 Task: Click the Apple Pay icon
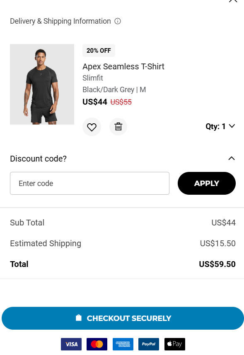[x=175, y=344]
